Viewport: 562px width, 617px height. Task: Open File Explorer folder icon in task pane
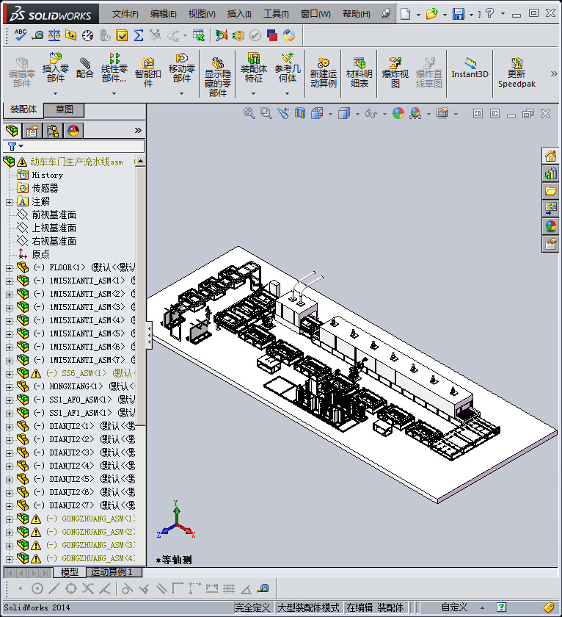pyautogui.click(x=550, y=191)
